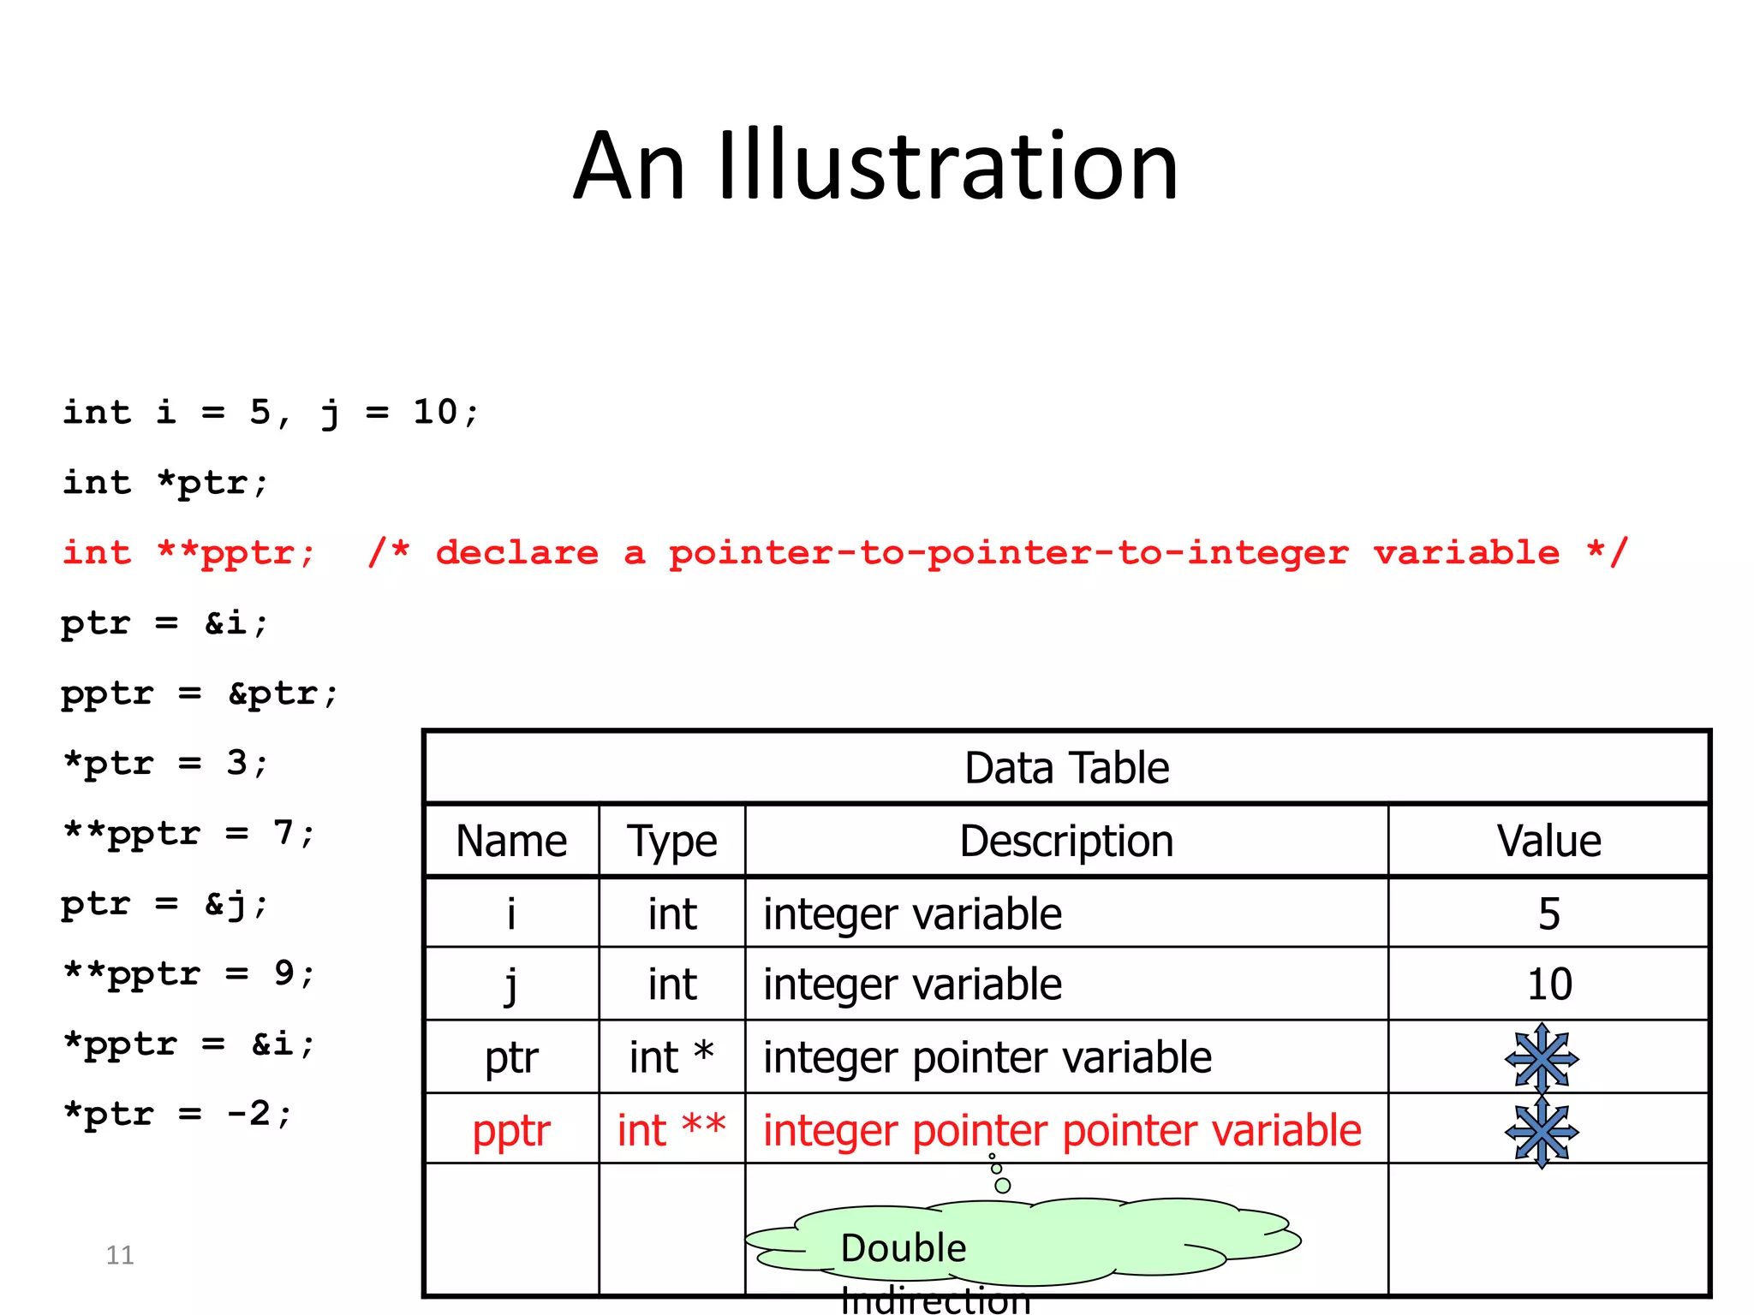Click code line '*ptr = 3;'
The width and height of the screenshot is (1754, 1315).
coord(166,764)
